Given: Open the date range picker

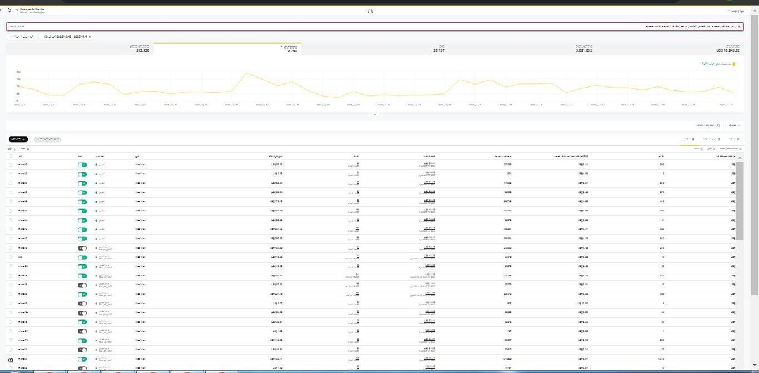Looking at the screenshot, I should pos(65,37).
